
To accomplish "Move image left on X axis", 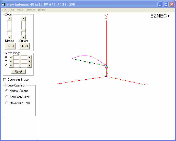I will (x=11, y=58).
